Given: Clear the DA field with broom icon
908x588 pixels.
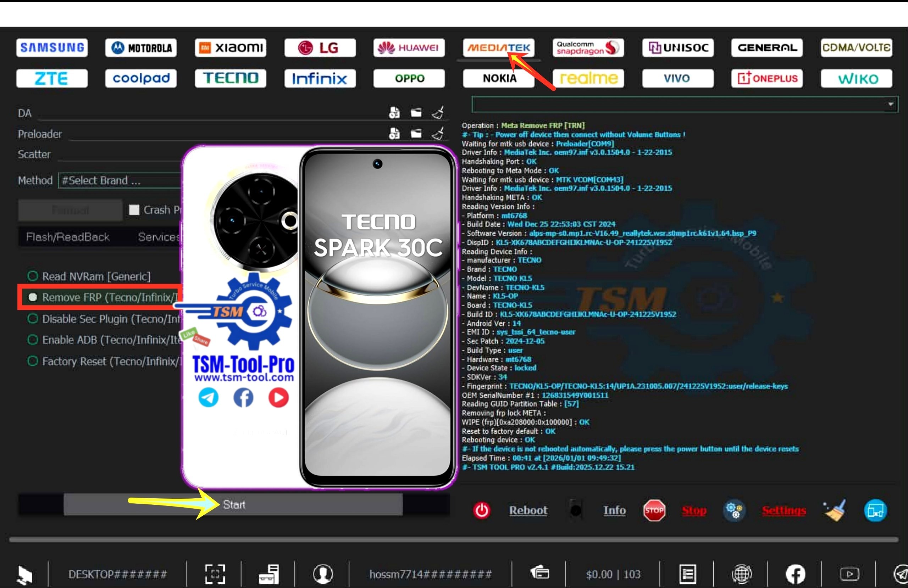Looking at the screenshot, I should [438, 112].
